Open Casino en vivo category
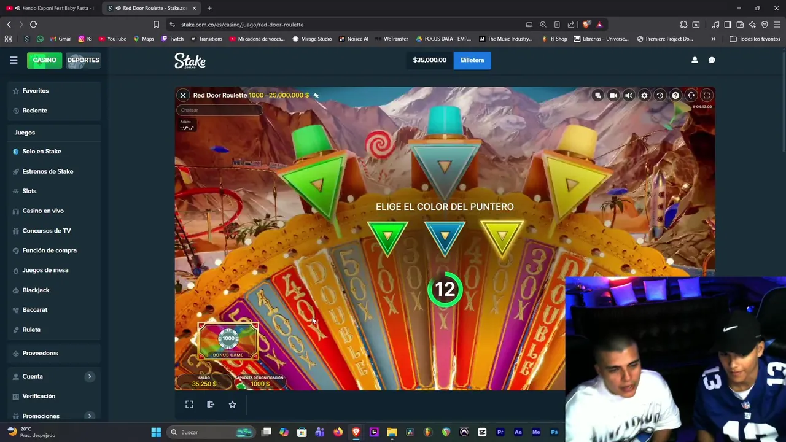 coord(54,211)
